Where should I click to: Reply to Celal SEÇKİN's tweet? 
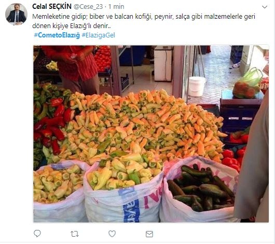[37, 234]
